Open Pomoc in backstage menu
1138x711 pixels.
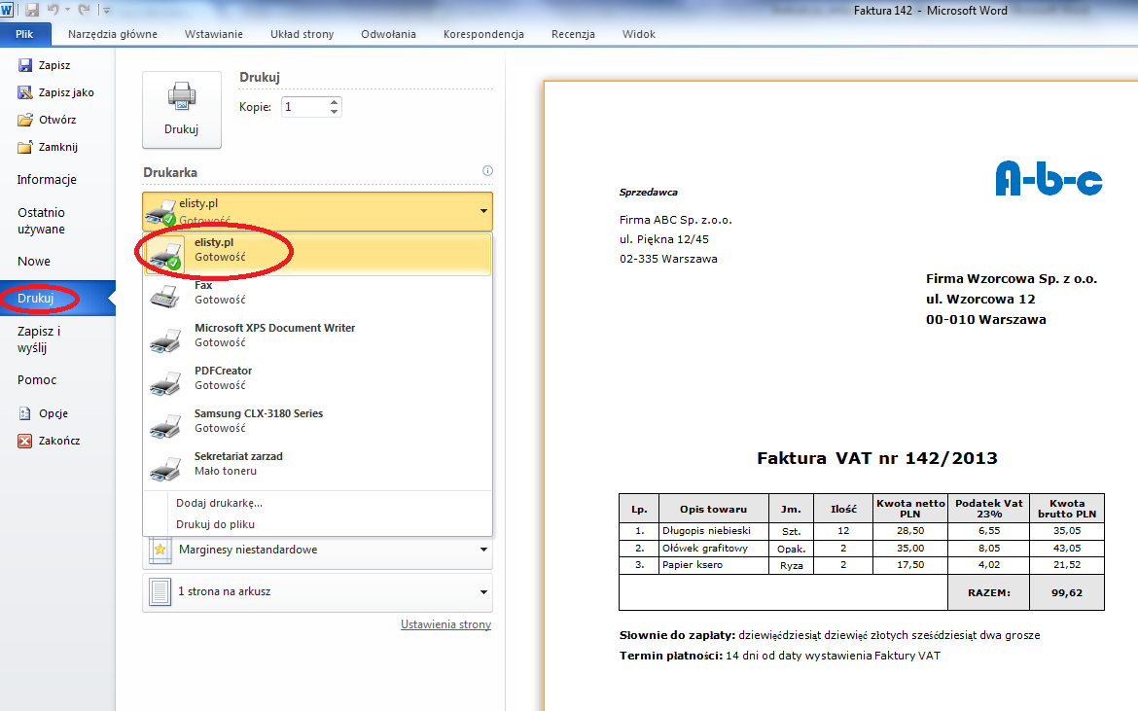(x=57, y=379)
